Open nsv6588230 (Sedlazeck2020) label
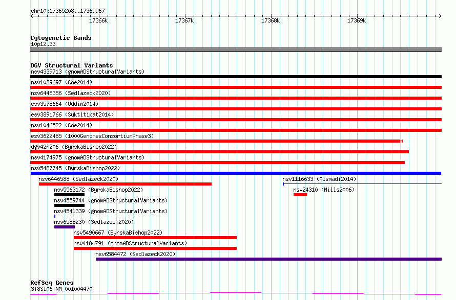456x300 pixels. 94,222
